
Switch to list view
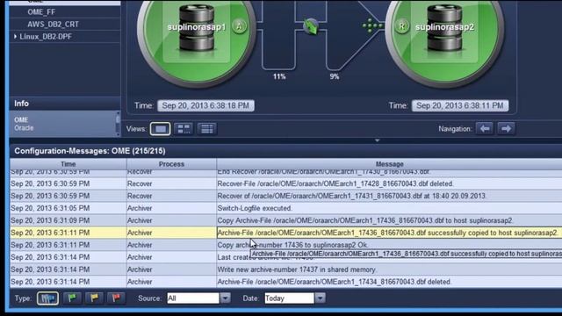[207, 129]
